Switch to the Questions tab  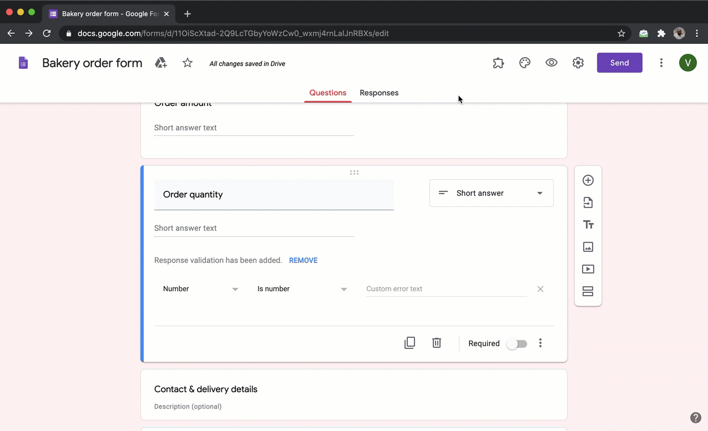point(327,93)
